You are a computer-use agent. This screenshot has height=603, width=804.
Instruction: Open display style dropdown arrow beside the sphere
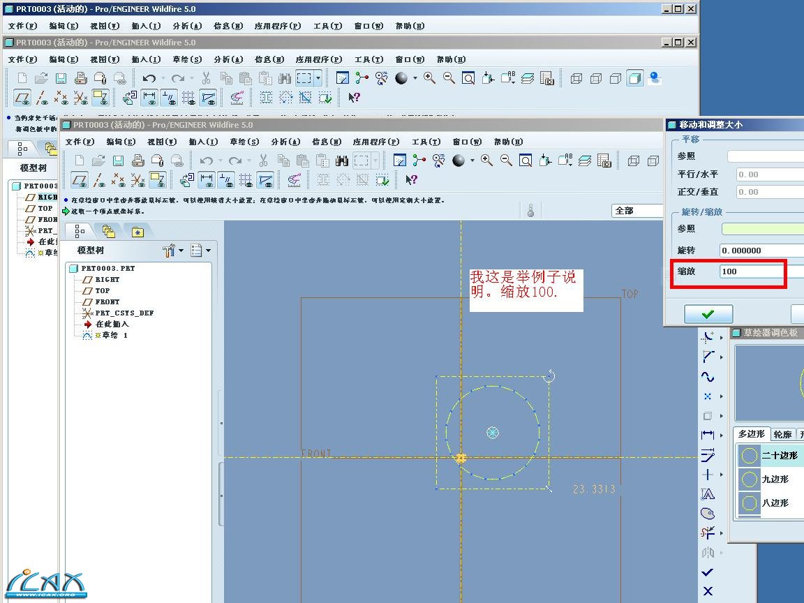pos(472,161)
